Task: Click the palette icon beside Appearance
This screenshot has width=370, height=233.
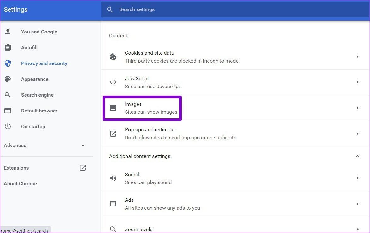Action: coord(8,79)
